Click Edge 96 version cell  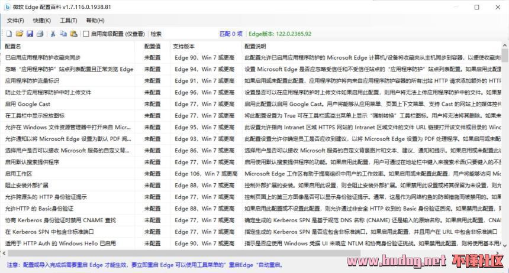[x=204, y=92]
